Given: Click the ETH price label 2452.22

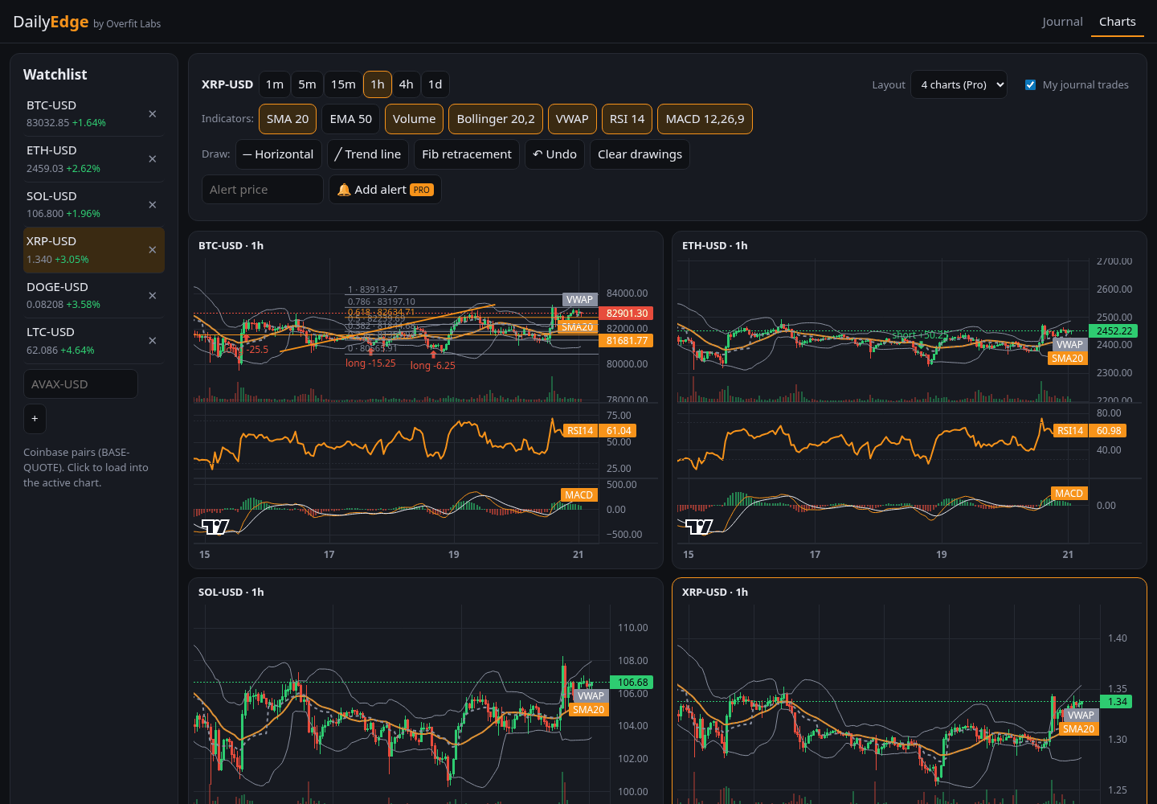Looking at the screenshot, I should (1114, 331).
